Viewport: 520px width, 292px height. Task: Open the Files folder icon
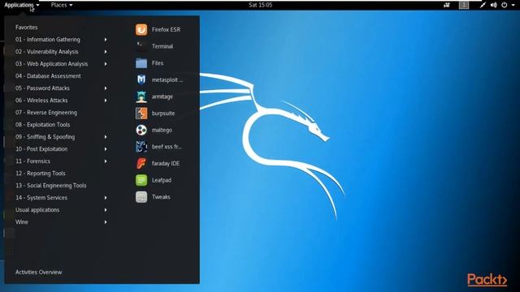[x=141, y=63]
